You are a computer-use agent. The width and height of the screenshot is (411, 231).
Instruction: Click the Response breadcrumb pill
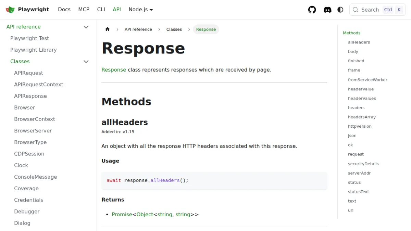pos(206,29)
